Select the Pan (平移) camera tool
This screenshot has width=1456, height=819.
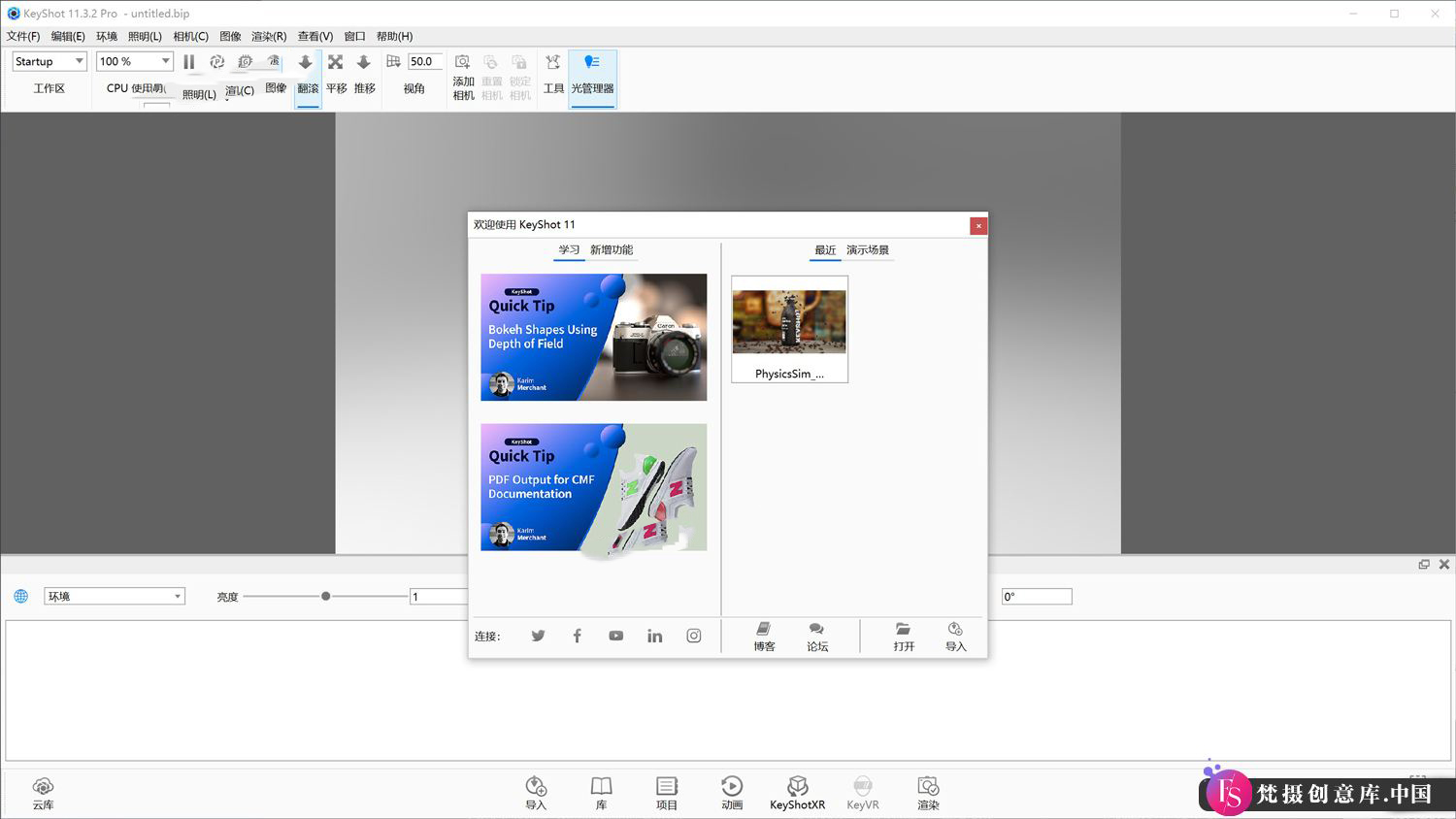336,75
